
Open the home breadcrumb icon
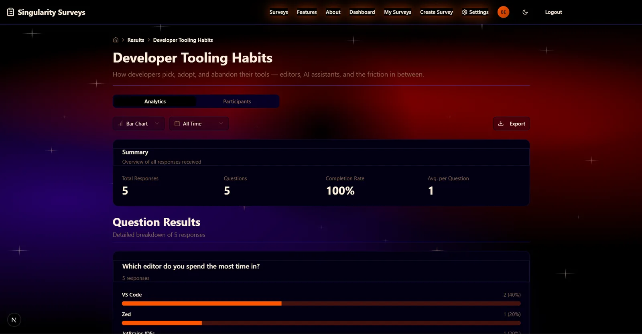116,40
